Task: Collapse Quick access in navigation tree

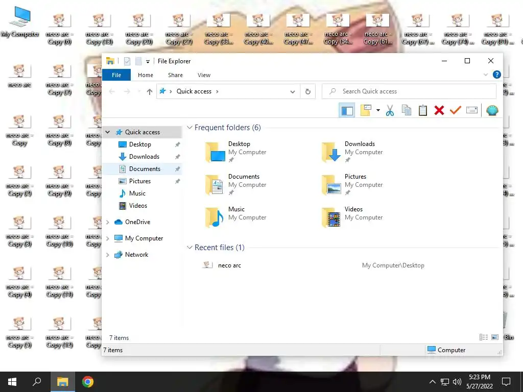Action: [107, 132]
